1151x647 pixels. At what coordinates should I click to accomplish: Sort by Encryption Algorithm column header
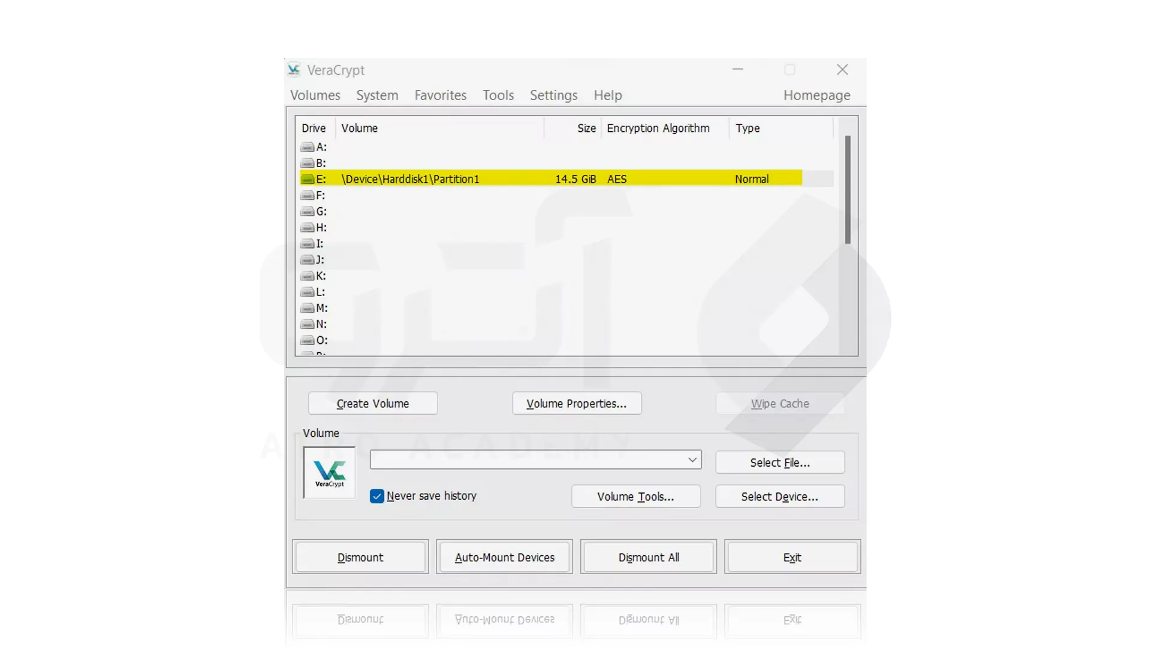[665, 128]
